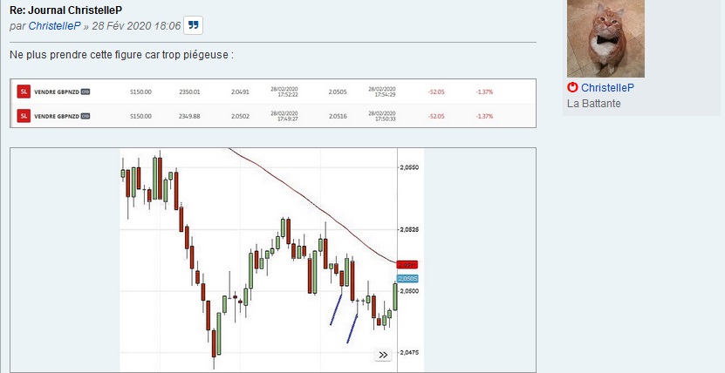The image size is (725, 373).
Task: Click the CFD badge in second trade row
Action: click(x=85, y=115)
